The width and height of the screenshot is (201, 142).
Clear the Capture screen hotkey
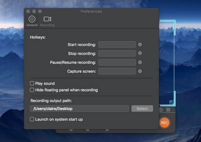[x=140, y=71]
